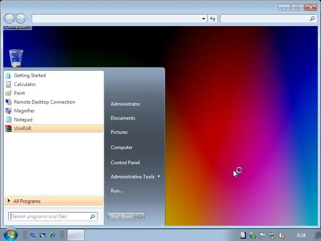Click the Remote Desktop Connection icon

click(8, 102)
